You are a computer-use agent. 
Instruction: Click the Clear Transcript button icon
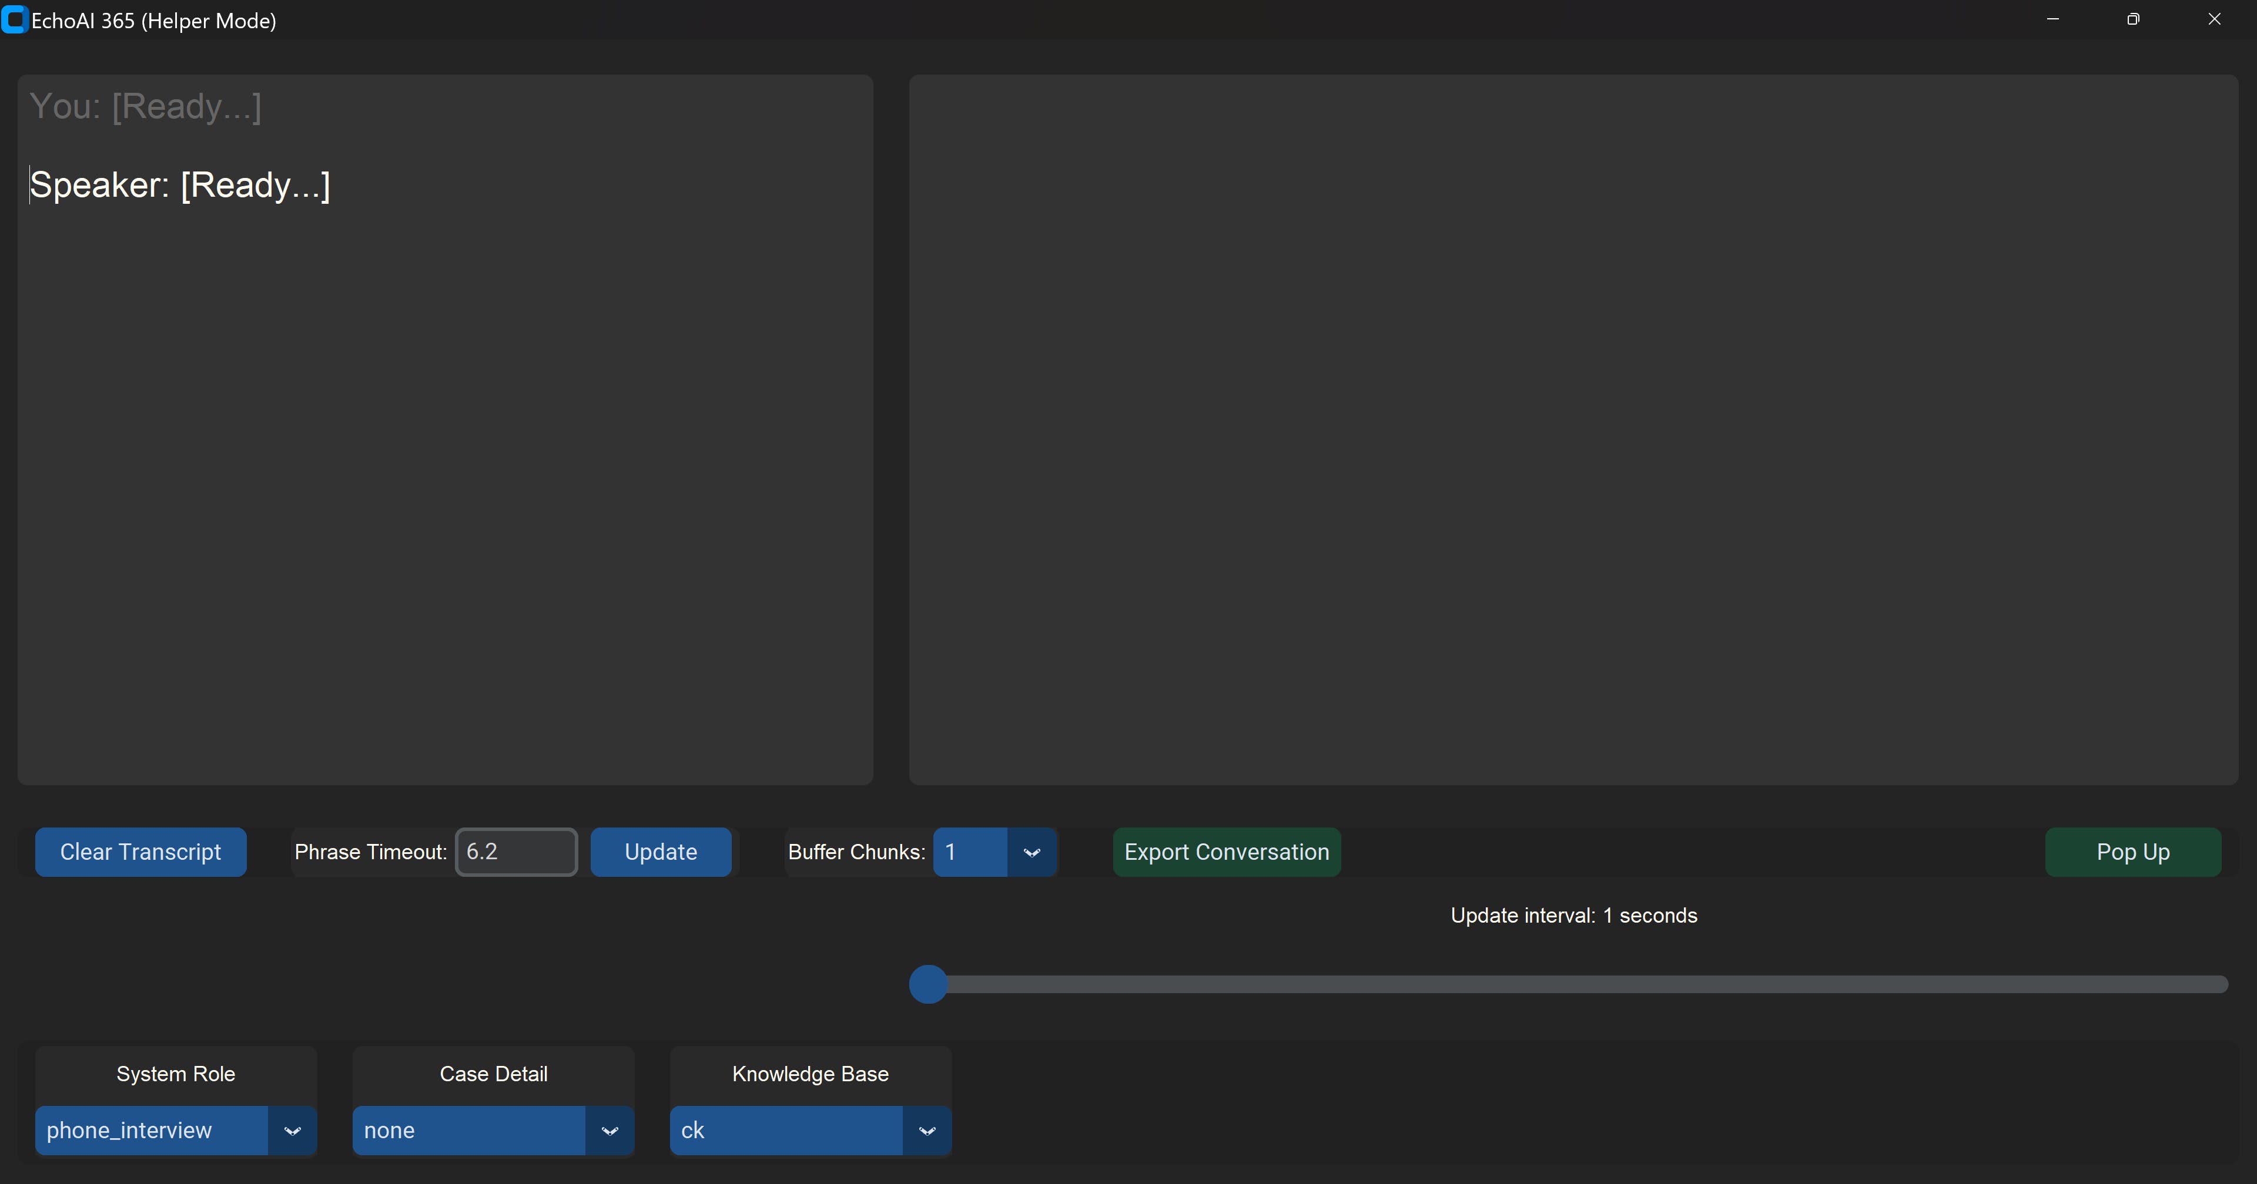[140, 852]
